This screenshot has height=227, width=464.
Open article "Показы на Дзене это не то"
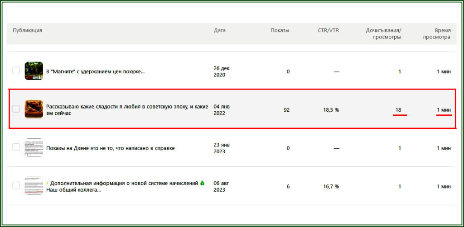[111, 148]
